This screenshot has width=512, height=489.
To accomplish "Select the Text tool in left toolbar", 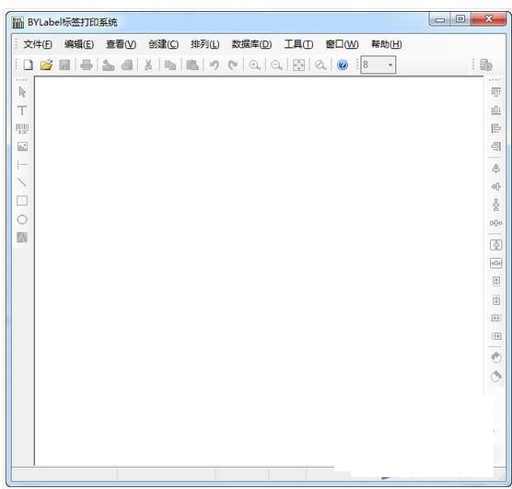I will (22, 111).
